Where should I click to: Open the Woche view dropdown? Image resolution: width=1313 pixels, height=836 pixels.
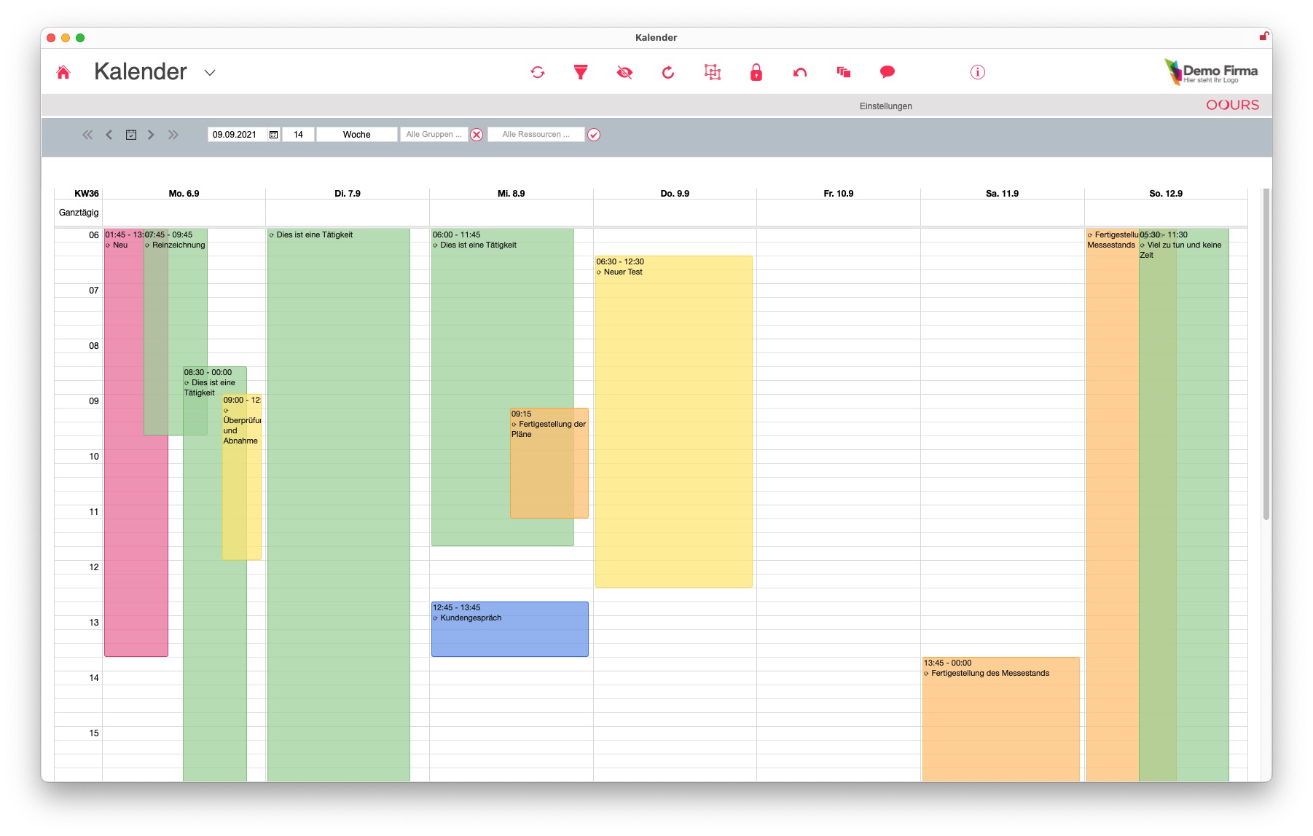[x=357, y=135]
